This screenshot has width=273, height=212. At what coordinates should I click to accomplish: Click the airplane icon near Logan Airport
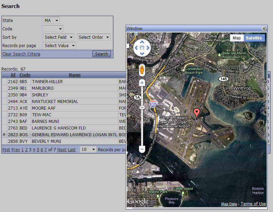(173, 114)
